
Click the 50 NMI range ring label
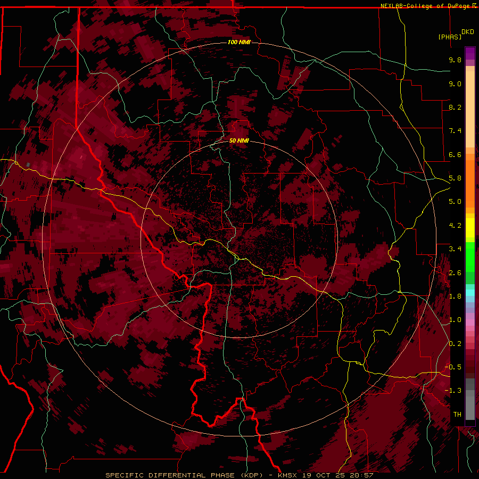pos(239,141)
